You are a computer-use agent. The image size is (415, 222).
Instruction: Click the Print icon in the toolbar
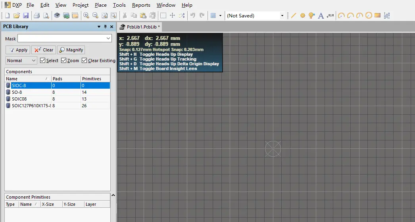pyautogui.click(x=37, y=16)
